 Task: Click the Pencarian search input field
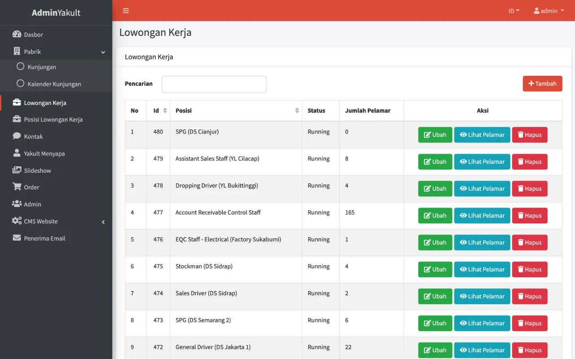pos(214,84)
